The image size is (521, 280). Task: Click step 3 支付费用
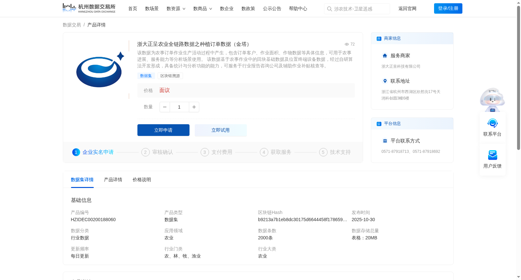(x=217, y=152)
